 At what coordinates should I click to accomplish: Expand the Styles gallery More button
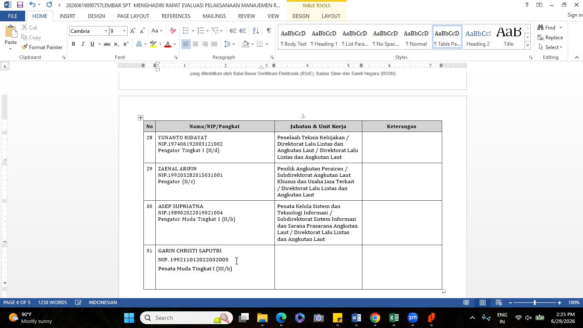pyautogui.click(x=528, y=45)
